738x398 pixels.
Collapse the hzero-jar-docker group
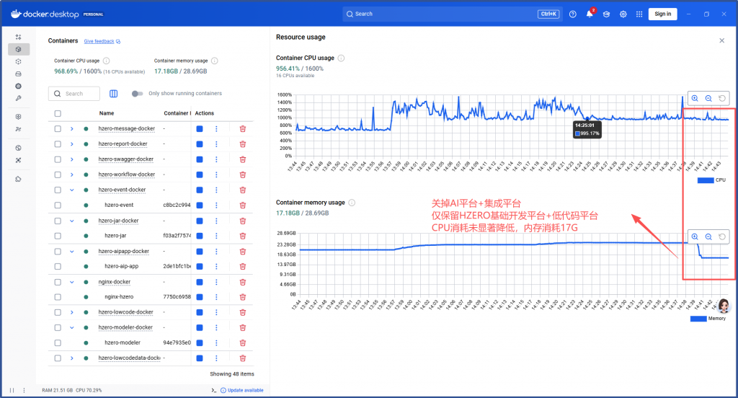[72, 221]
